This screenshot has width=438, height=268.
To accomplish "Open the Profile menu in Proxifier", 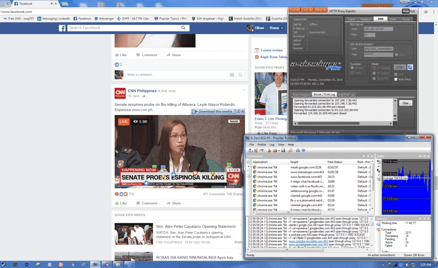I will (x=262, y=145).
